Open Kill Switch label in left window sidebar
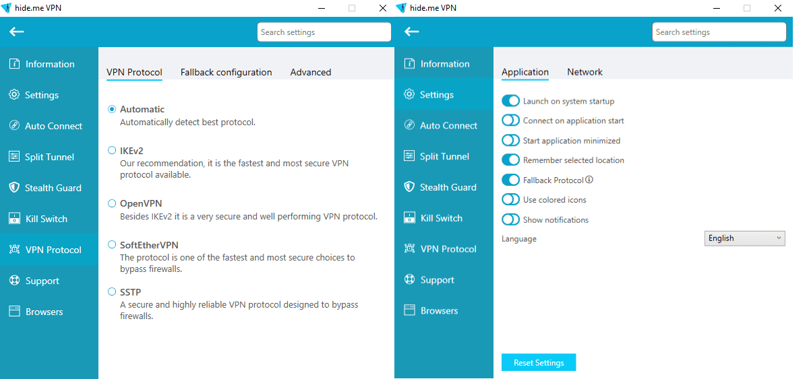The image size is (809, 379). click(47, 219)
